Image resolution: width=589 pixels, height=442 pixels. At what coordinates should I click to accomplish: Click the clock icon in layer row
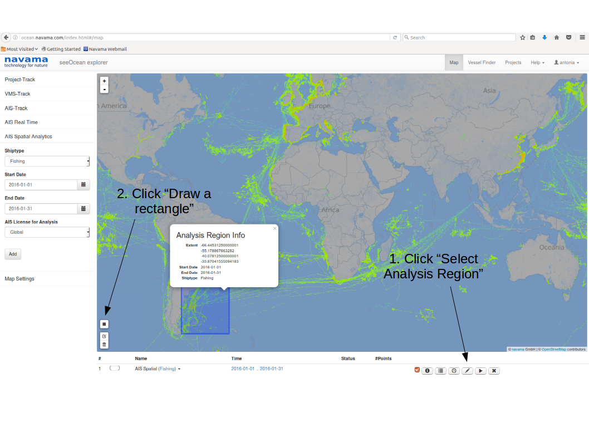point(454,371)
